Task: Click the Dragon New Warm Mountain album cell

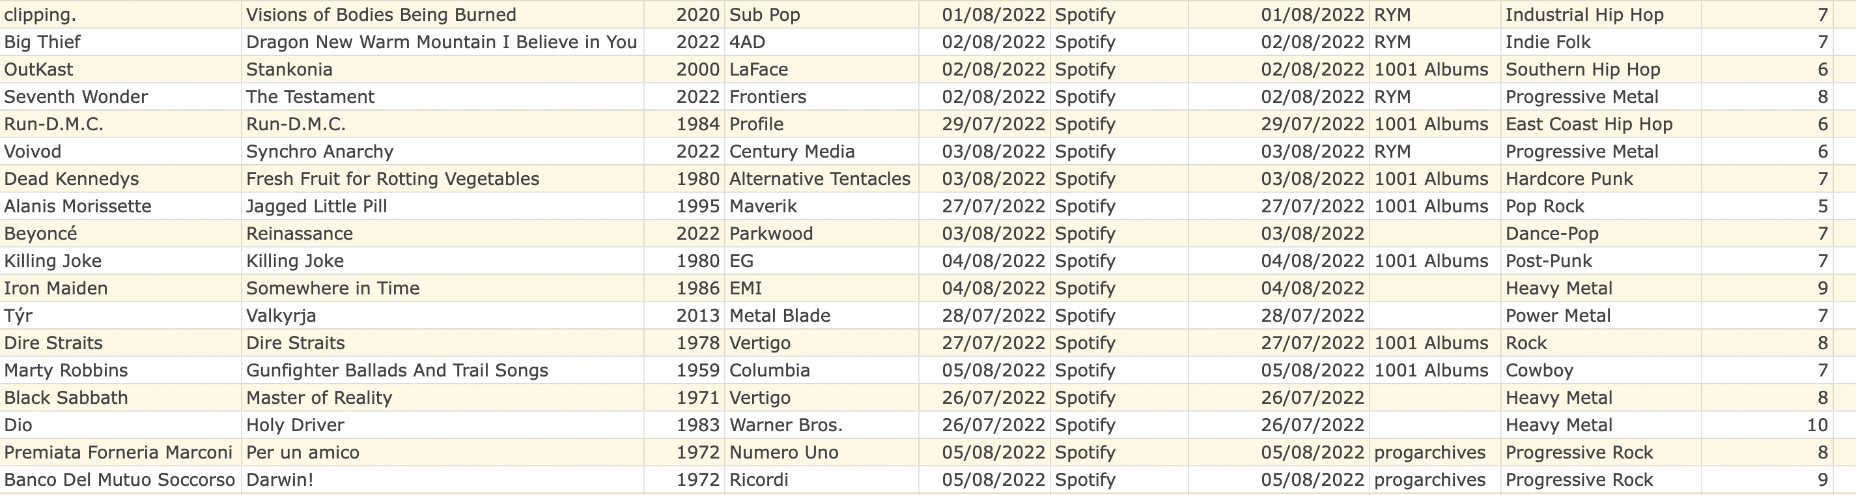Action: pos(441,42)
